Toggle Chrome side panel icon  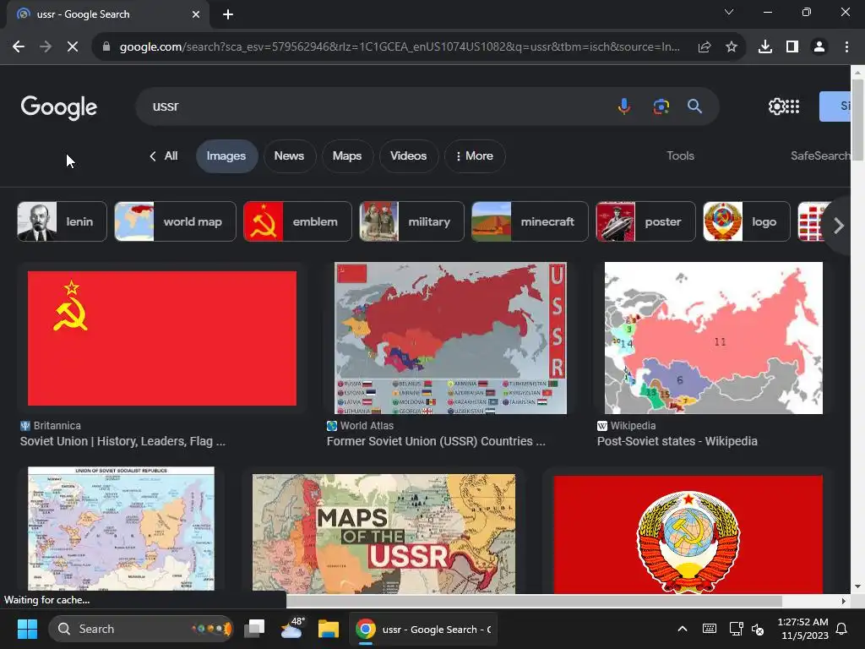click(792, 47)
